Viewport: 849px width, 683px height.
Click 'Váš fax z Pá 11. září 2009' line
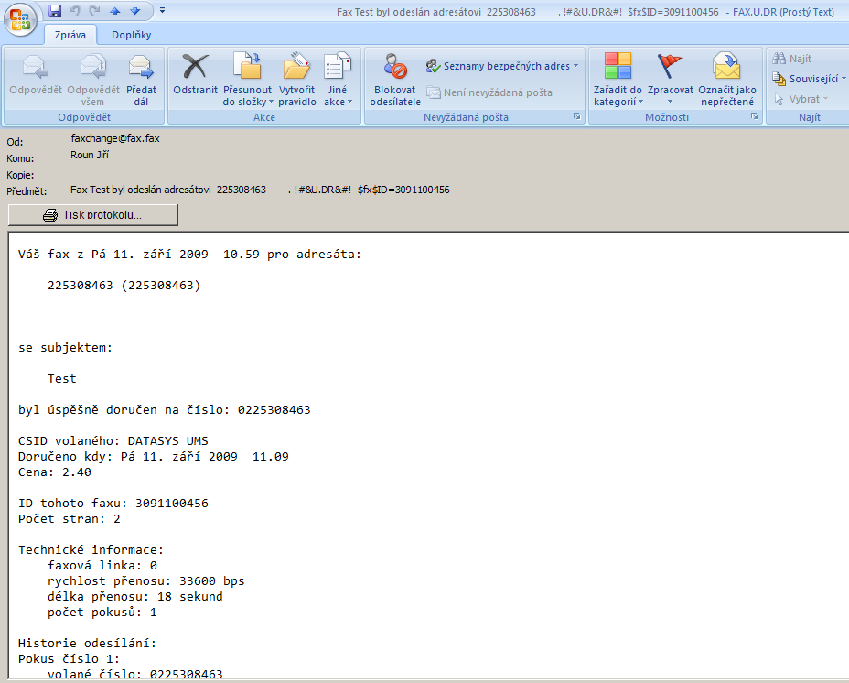click(x=189, y=255)
